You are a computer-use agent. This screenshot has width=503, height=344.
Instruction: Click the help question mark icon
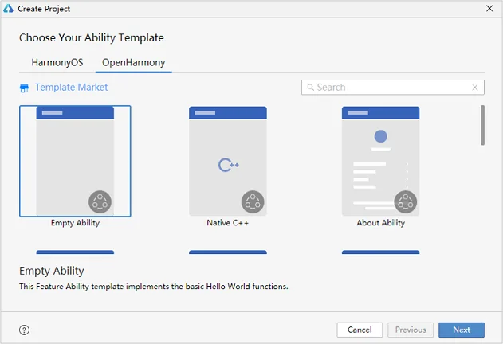(25, 330)
